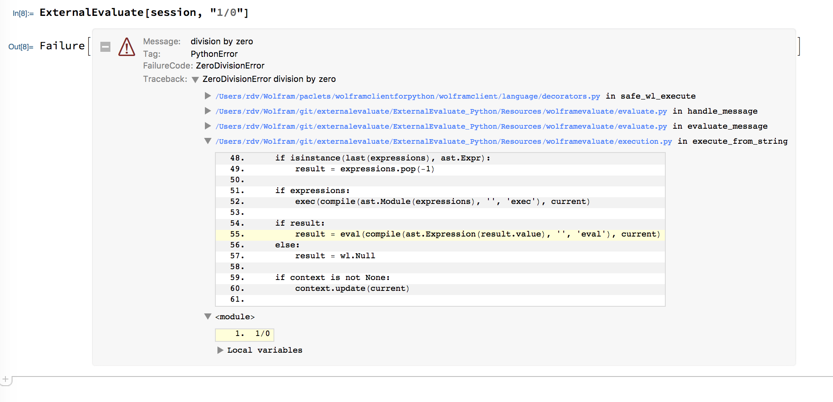Open the execution.py file path link

[x=444, y=142]
